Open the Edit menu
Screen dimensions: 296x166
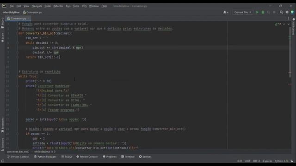coord(18,6)
